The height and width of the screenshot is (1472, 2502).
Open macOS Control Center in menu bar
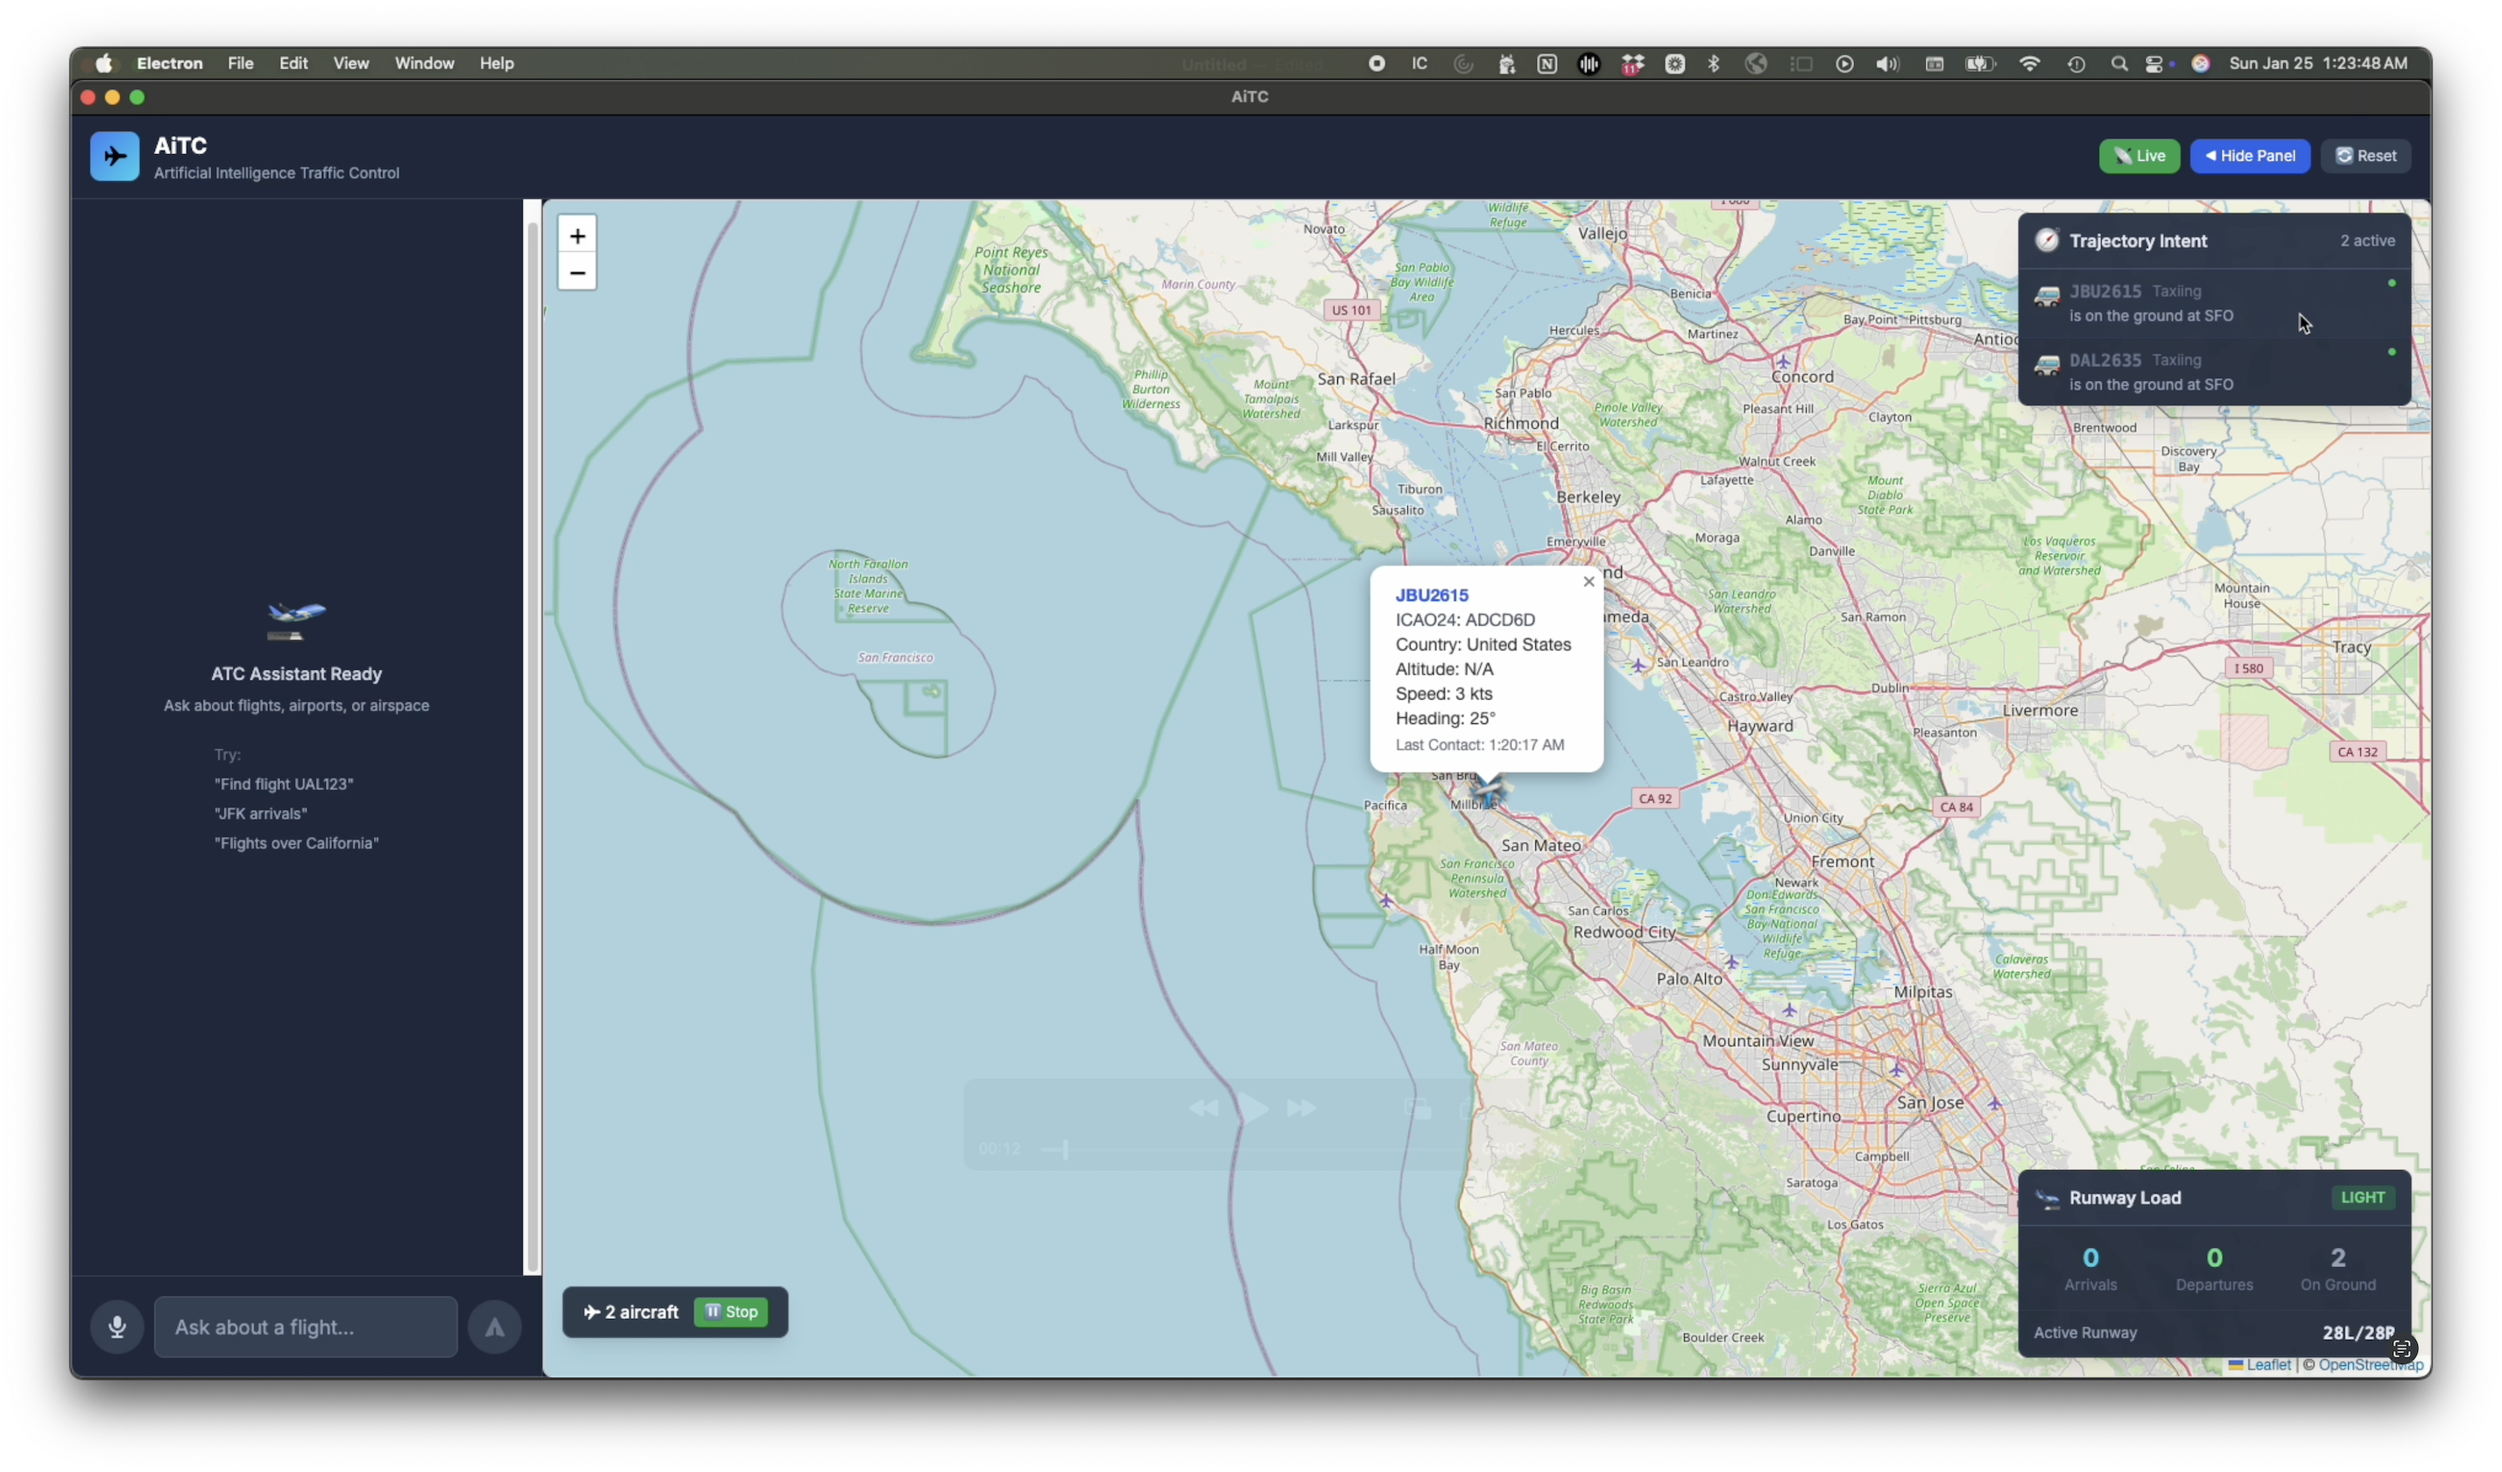click(2155, 64)
